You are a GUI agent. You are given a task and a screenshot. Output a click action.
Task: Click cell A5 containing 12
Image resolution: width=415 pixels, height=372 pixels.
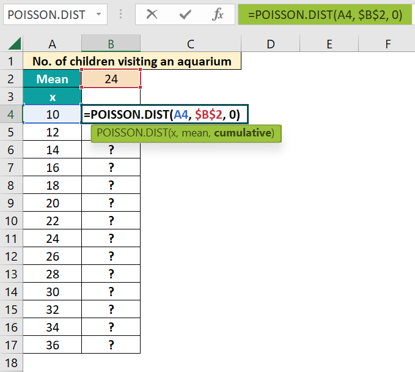coord(52,132)
